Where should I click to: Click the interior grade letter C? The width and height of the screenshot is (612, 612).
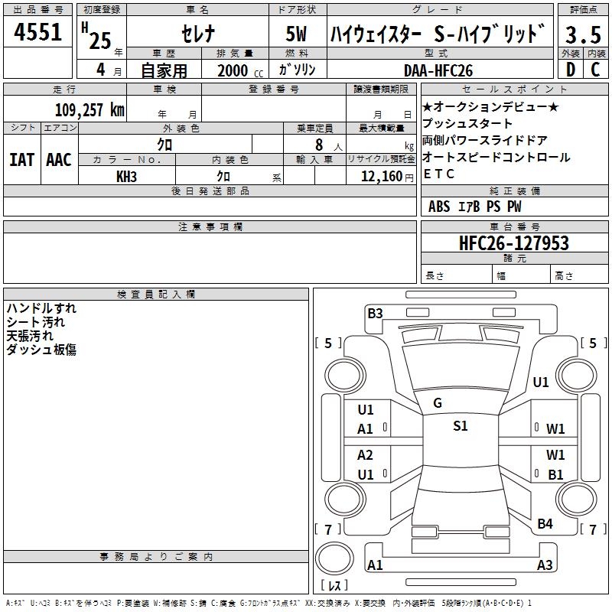point(595,70)
